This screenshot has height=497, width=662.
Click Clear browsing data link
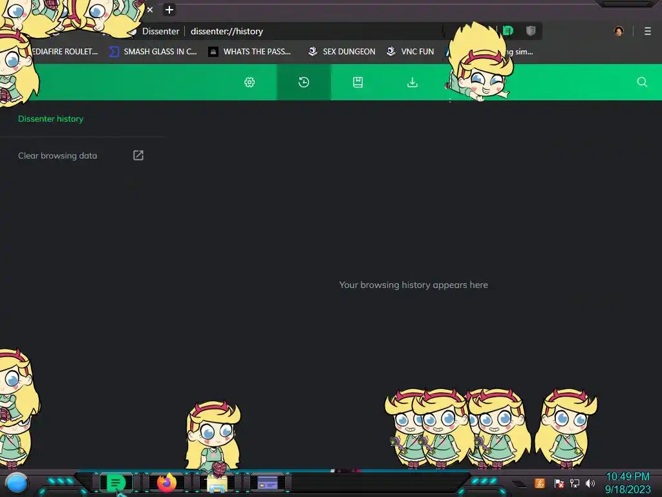click(58, 155)
